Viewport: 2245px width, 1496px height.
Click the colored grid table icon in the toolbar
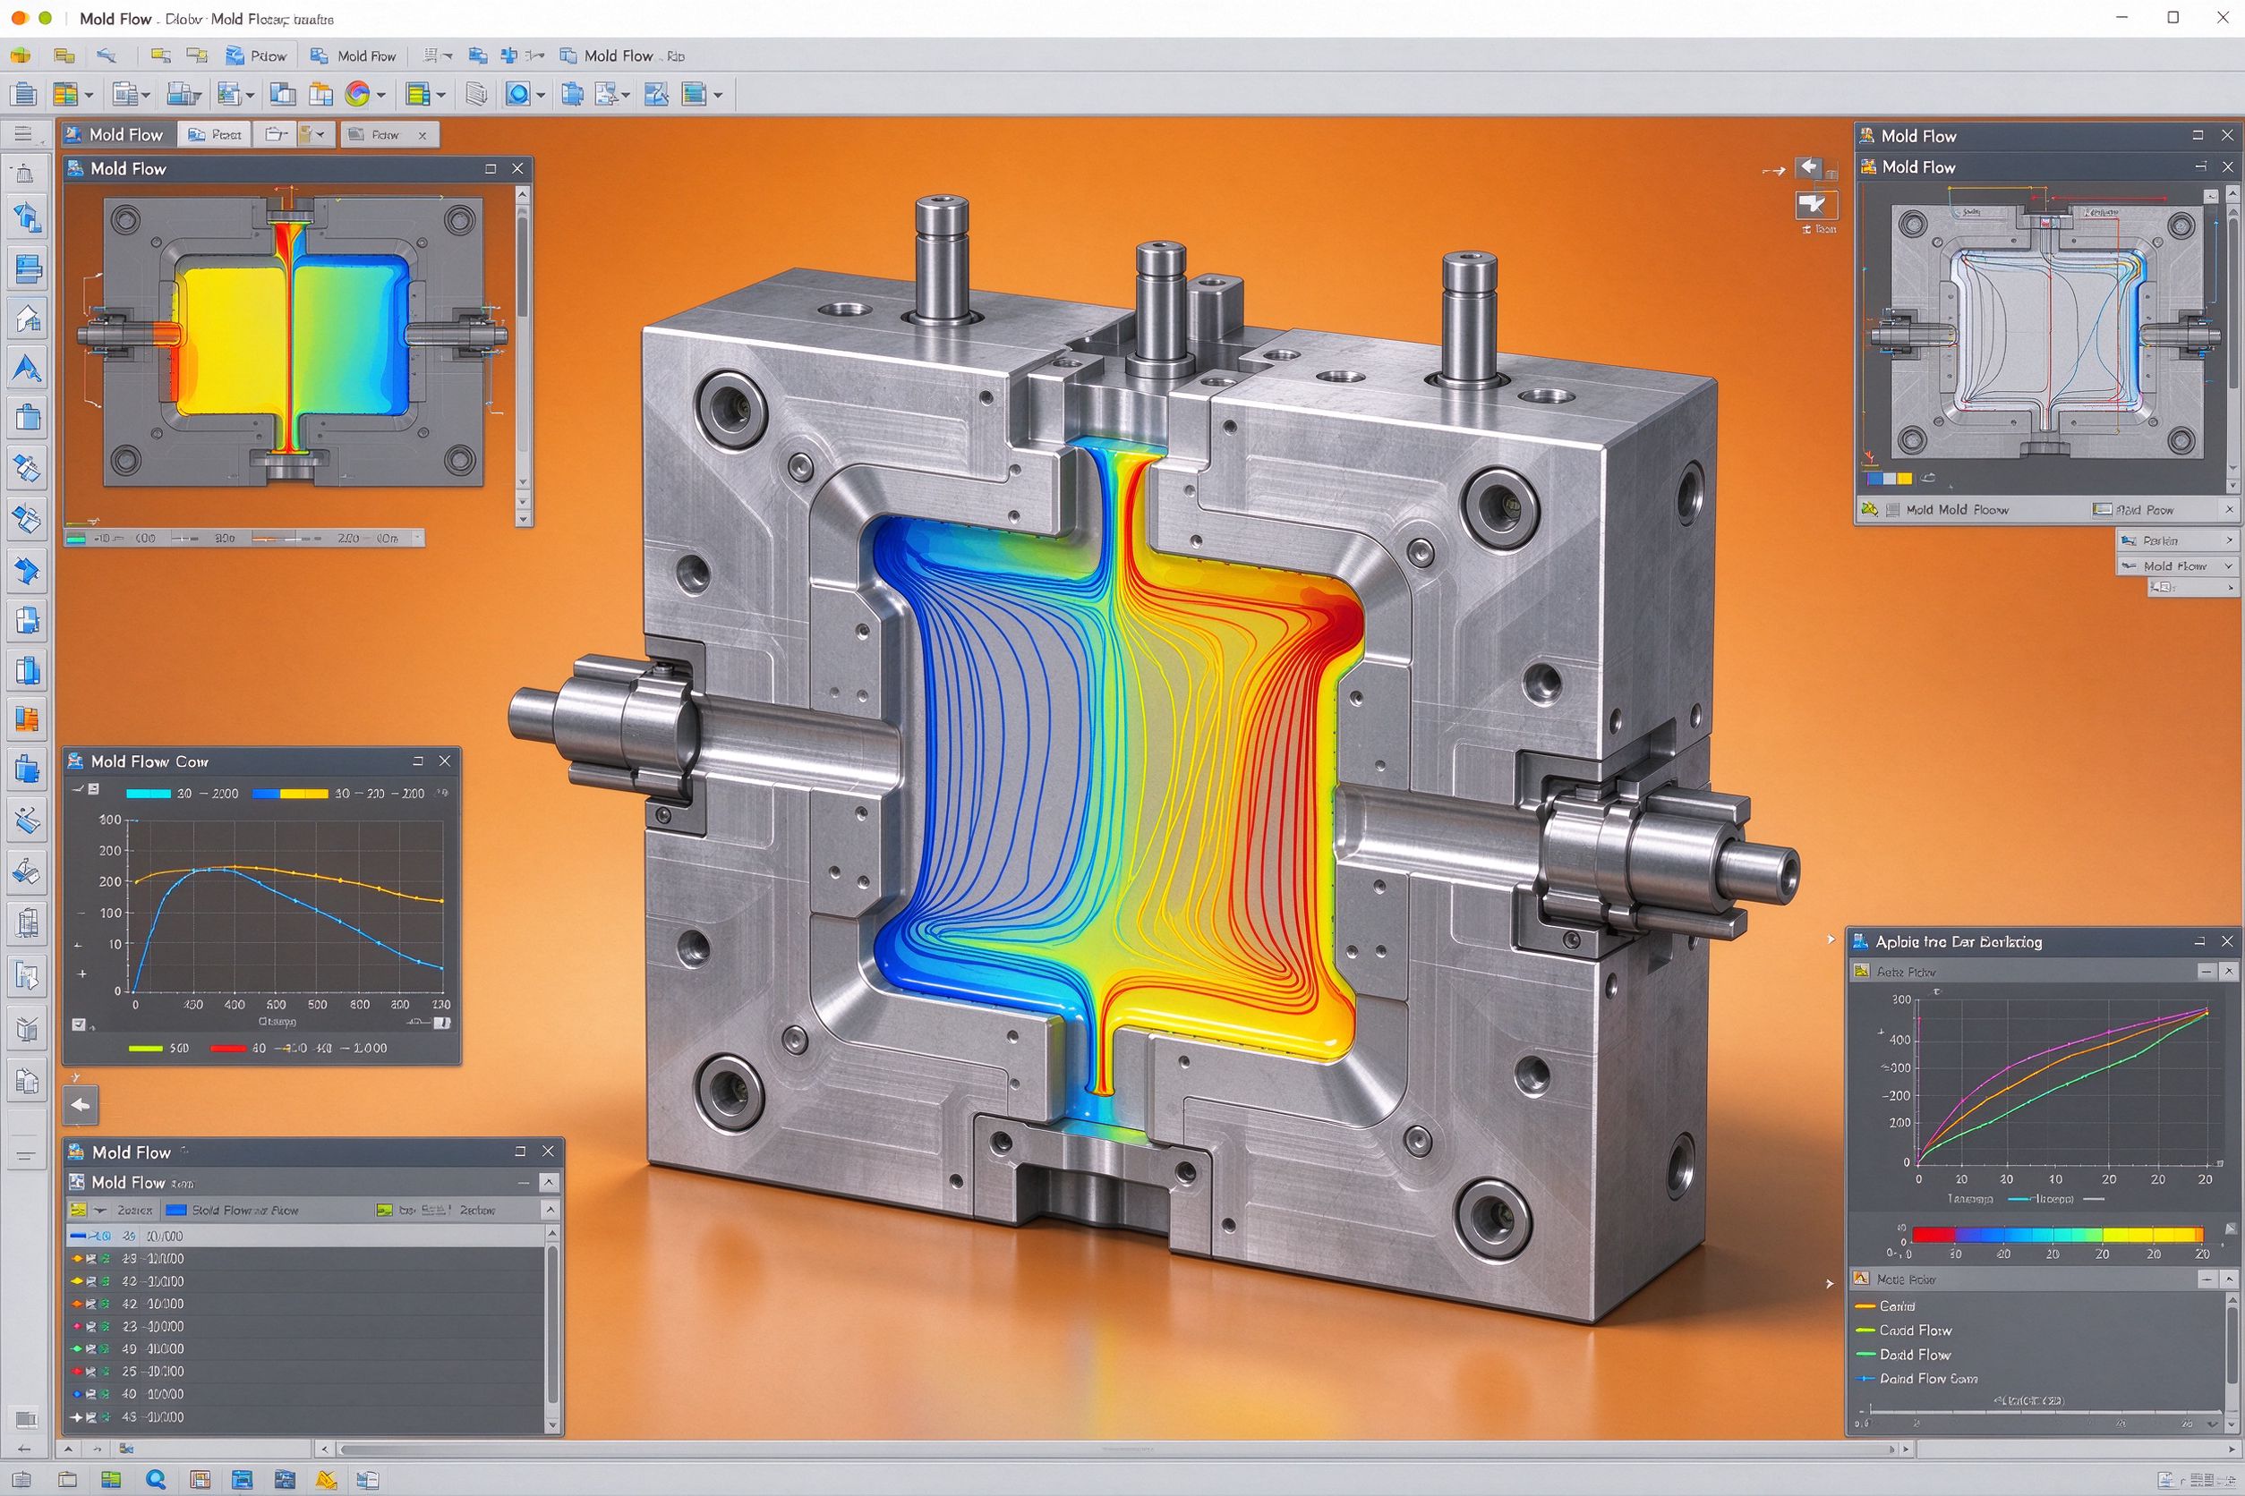pyautogui.click(x=65, y=93)
